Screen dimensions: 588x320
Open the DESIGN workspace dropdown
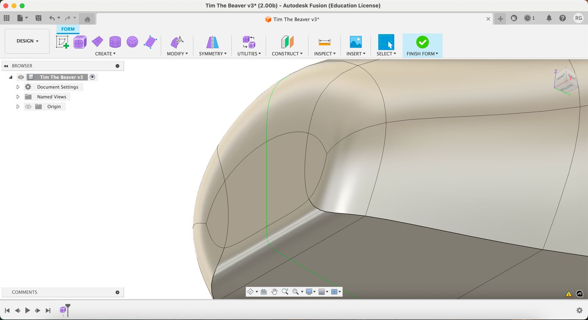[27, 41]
